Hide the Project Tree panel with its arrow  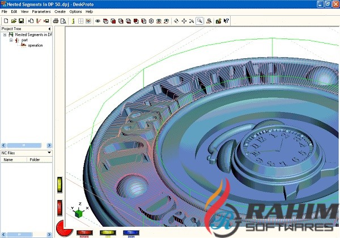tap(49, 29)
